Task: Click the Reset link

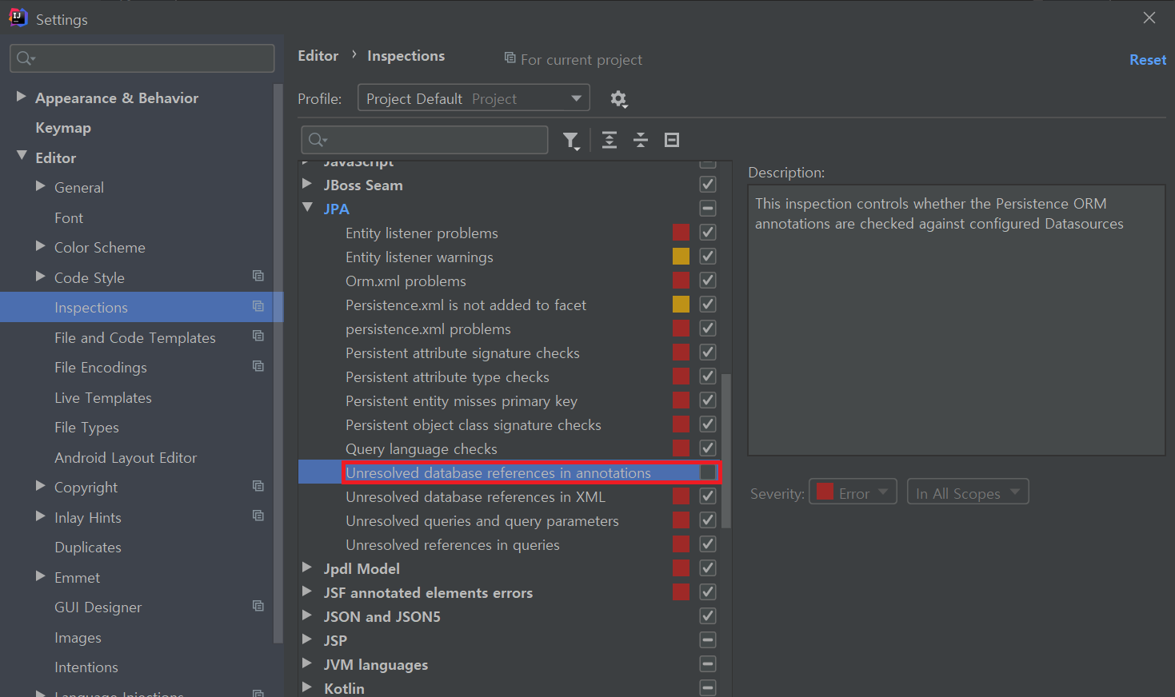Action: coord(1148,59)
